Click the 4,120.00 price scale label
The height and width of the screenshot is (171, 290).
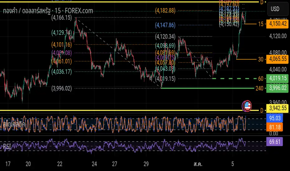tap(278, 36)
